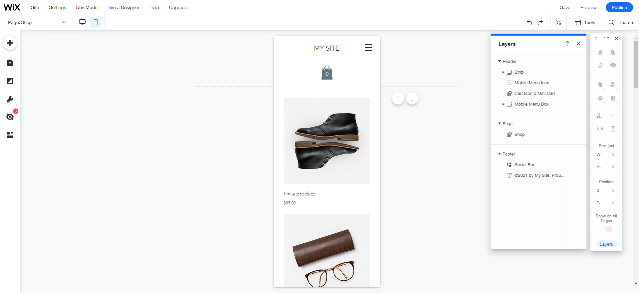Move section up with arrow button
The image size is (639, 293).
pos(398,99)
